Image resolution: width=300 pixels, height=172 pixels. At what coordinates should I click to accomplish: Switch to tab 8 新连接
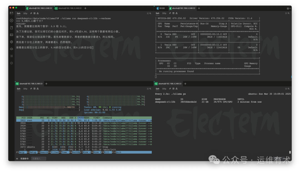tap(161, 8)
